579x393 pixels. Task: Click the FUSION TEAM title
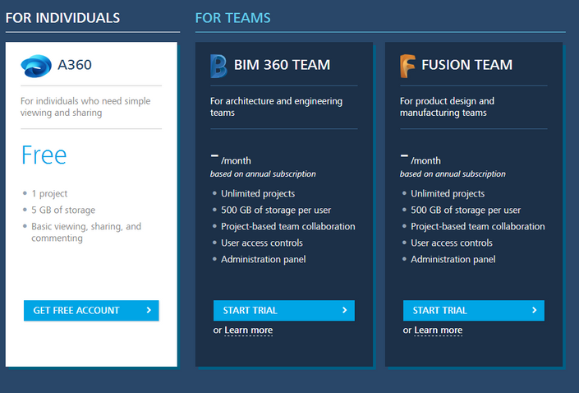pos(467,65)
